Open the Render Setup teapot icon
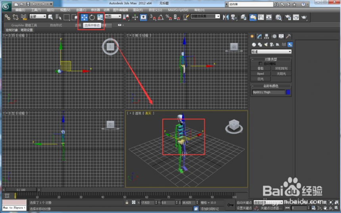Screen dimensions: 341x213 coord(288,17)
